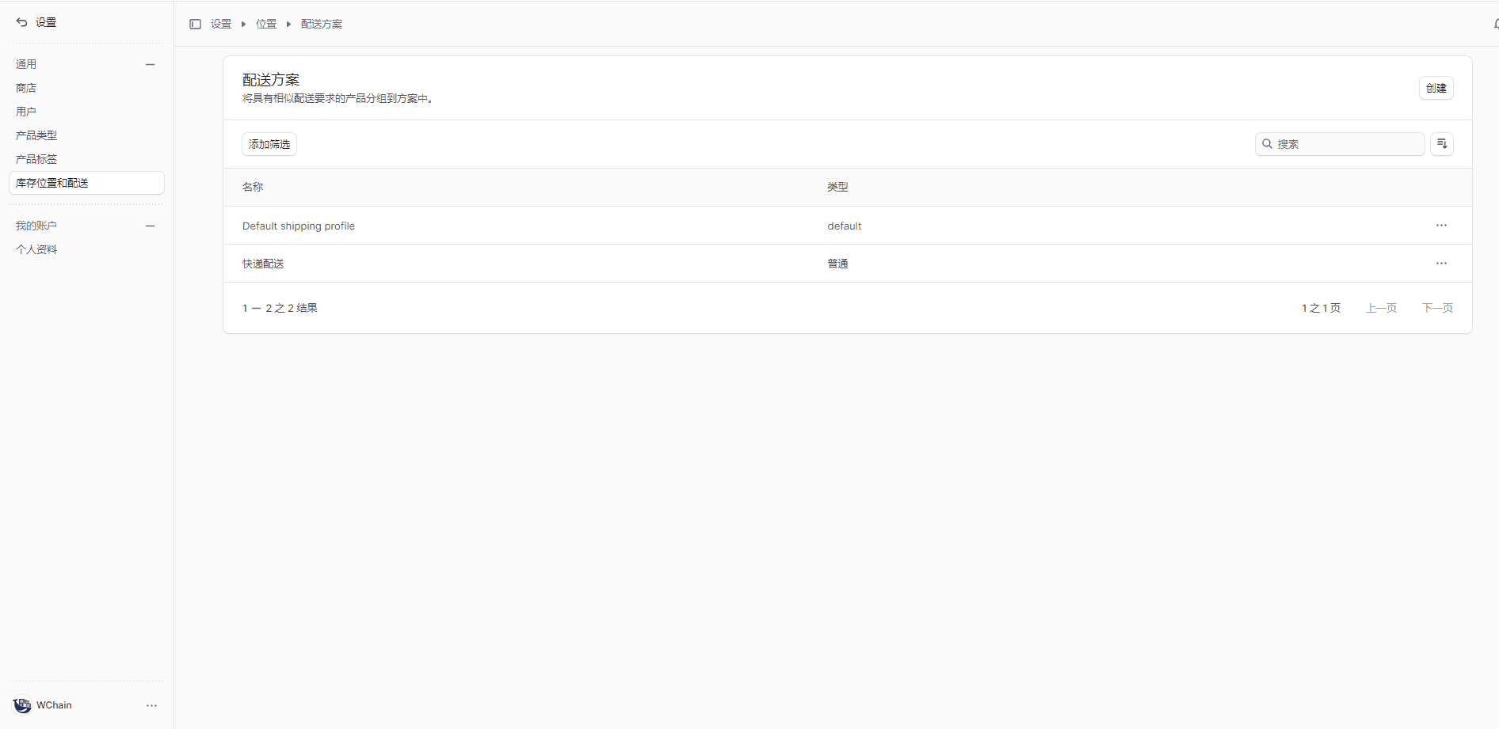Click the notification bell icon

click(1495, 24)
